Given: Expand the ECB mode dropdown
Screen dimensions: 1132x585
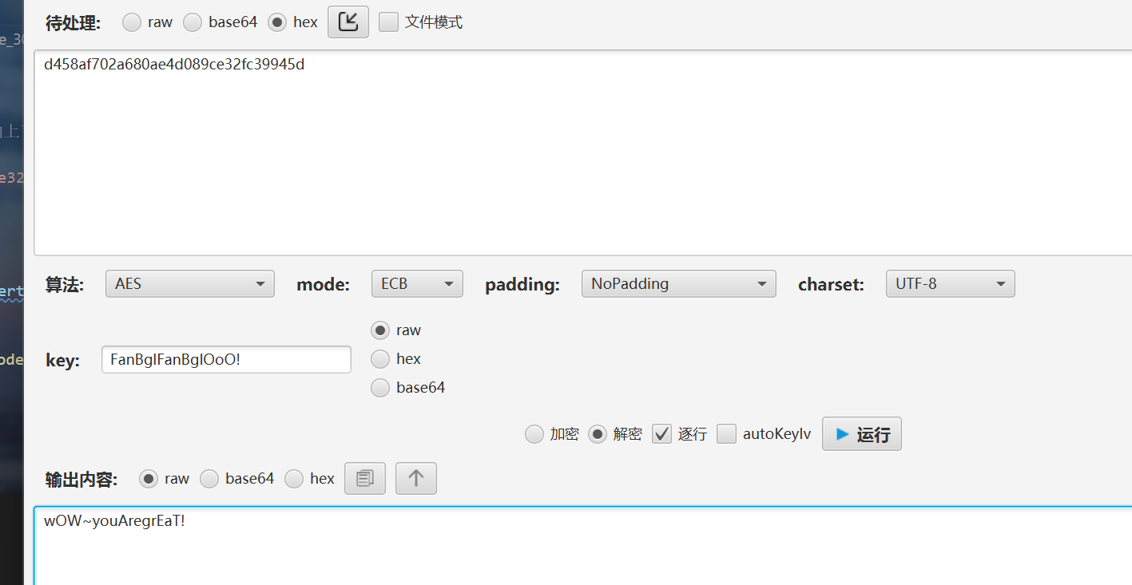Looking at the screenshot, I should point(416,284).
